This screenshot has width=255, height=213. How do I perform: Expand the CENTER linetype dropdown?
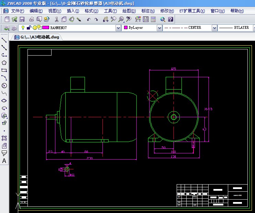[x=214, y=28]
